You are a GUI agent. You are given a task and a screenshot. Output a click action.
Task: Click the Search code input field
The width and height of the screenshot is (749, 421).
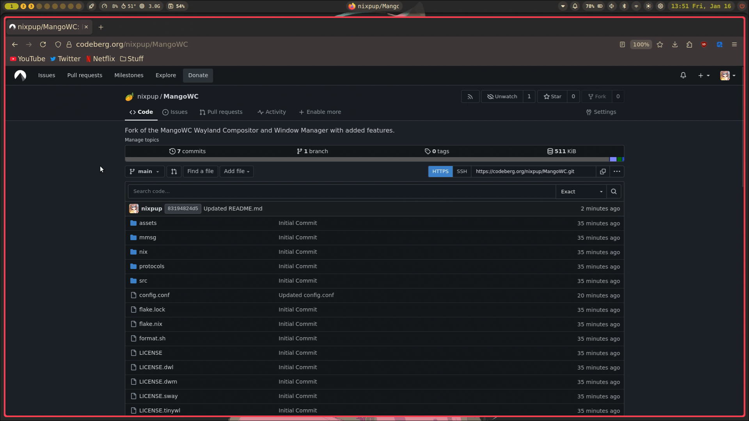click(341, 191)
